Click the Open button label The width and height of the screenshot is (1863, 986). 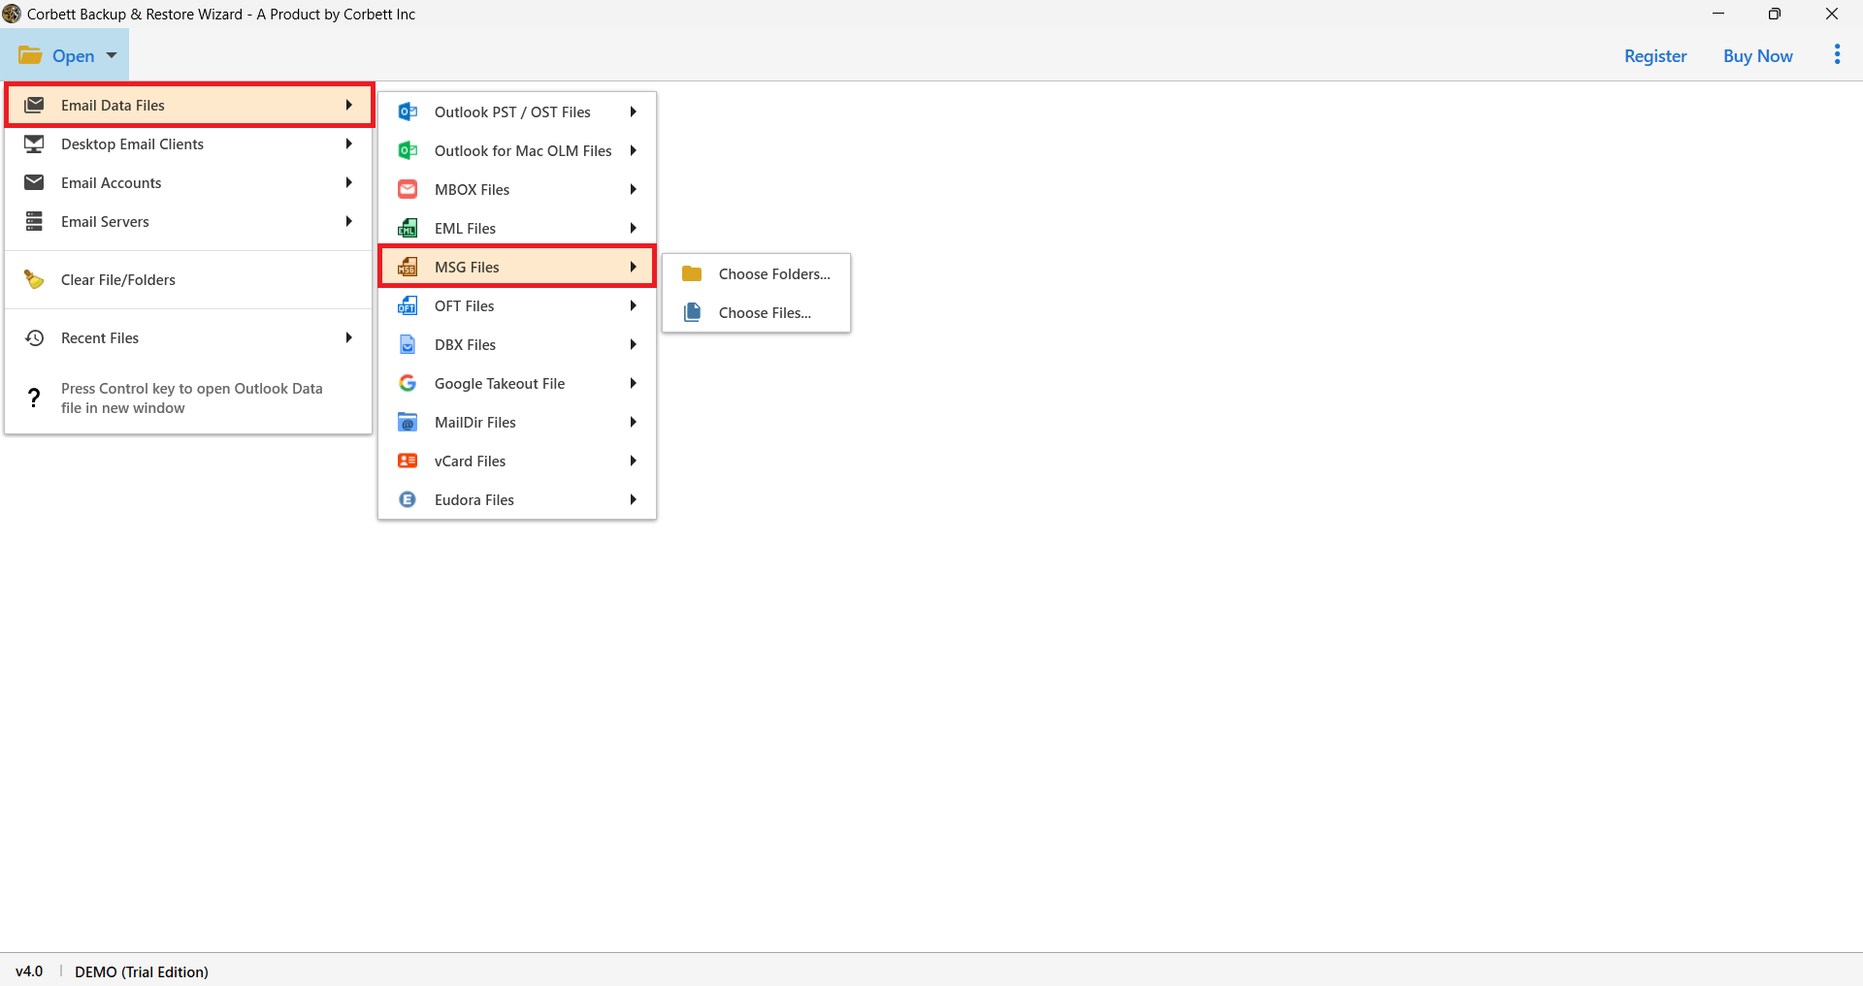[73, 55]
